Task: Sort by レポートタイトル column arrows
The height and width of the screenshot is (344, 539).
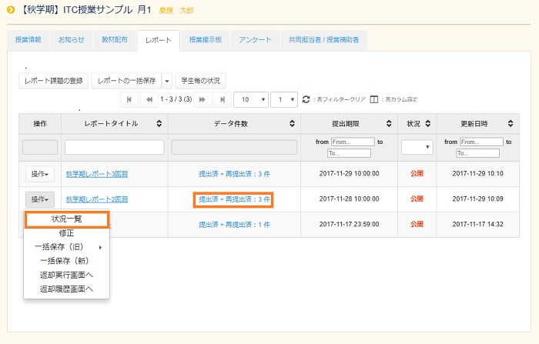Action: 159,123
